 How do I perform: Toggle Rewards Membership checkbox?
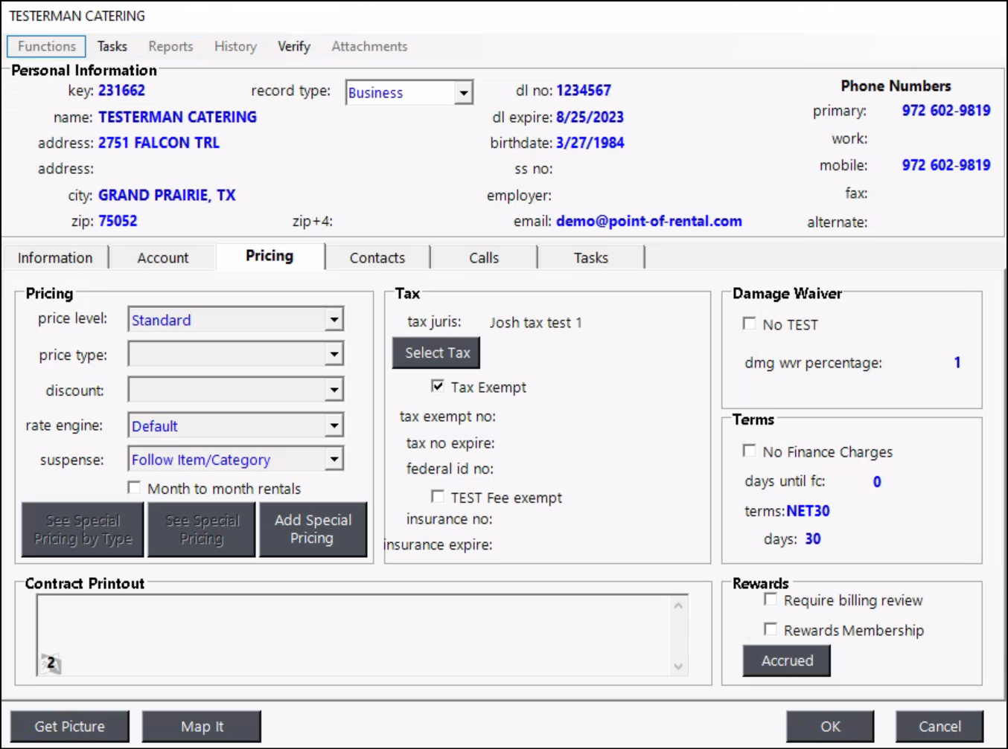(x=771, y=629)
